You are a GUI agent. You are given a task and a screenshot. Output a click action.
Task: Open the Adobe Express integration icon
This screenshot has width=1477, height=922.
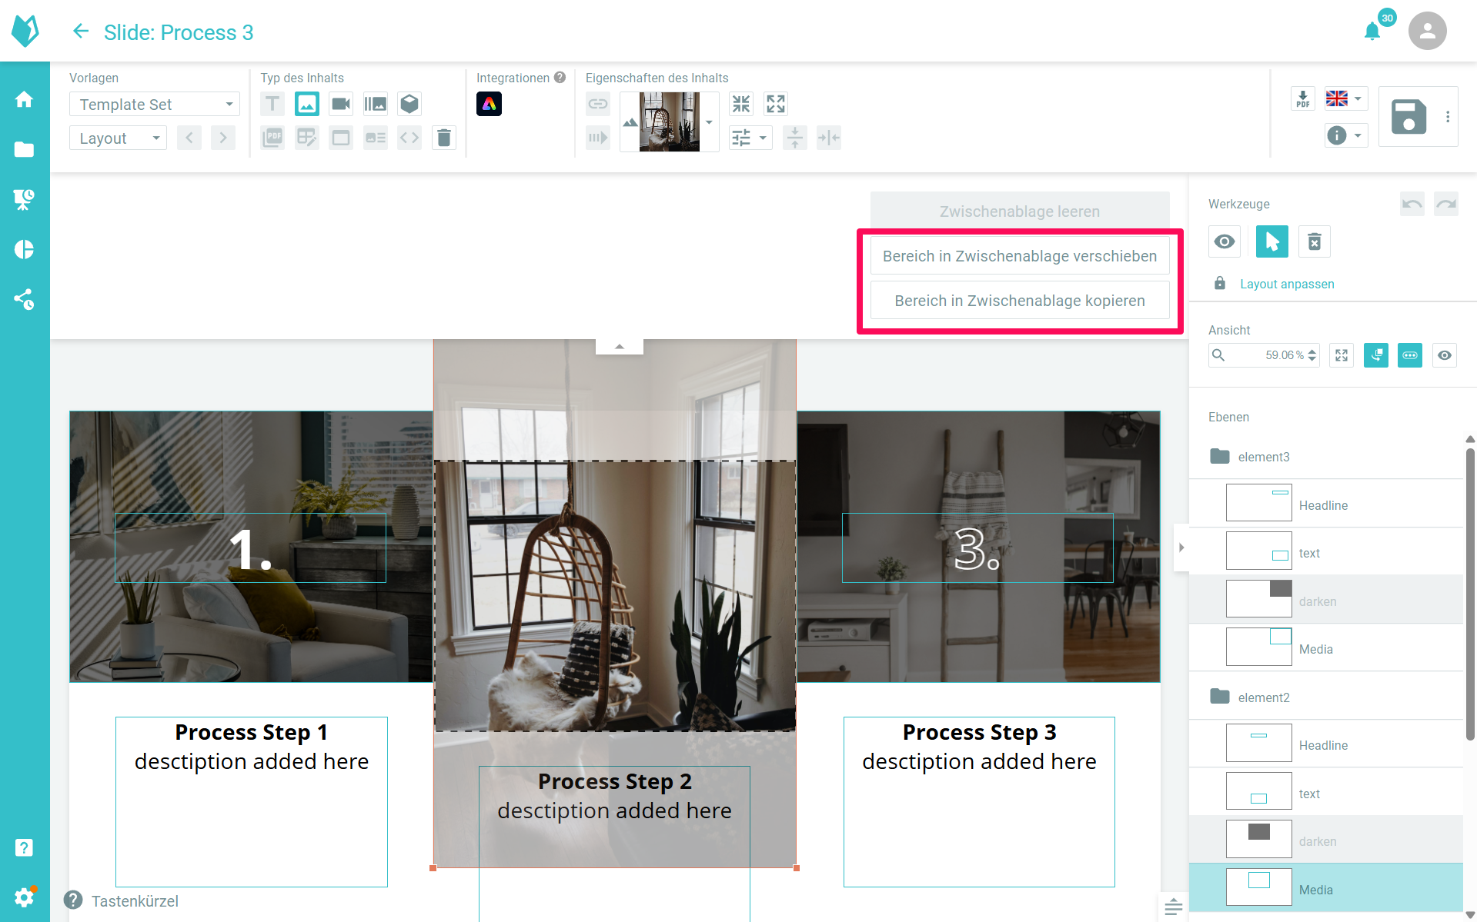tap(489, 104)
